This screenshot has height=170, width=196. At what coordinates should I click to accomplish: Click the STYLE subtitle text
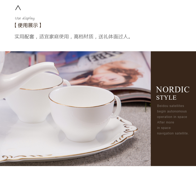(166, 98)
